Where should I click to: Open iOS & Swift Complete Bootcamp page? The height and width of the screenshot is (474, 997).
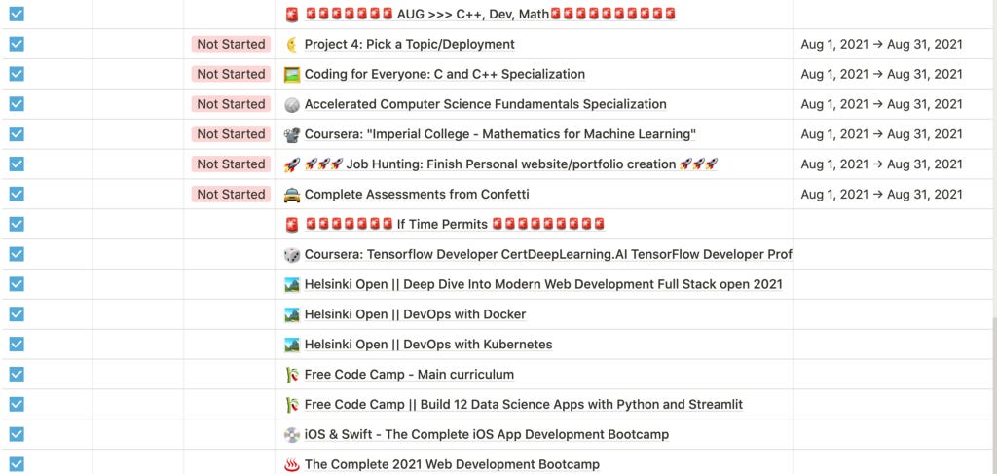pyautogui.click(x=487, y=435)
